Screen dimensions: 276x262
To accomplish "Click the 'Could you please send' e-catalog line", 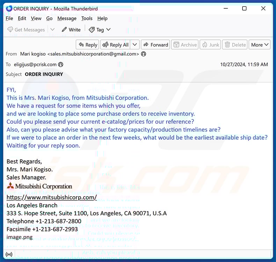I will click(100, 122).
